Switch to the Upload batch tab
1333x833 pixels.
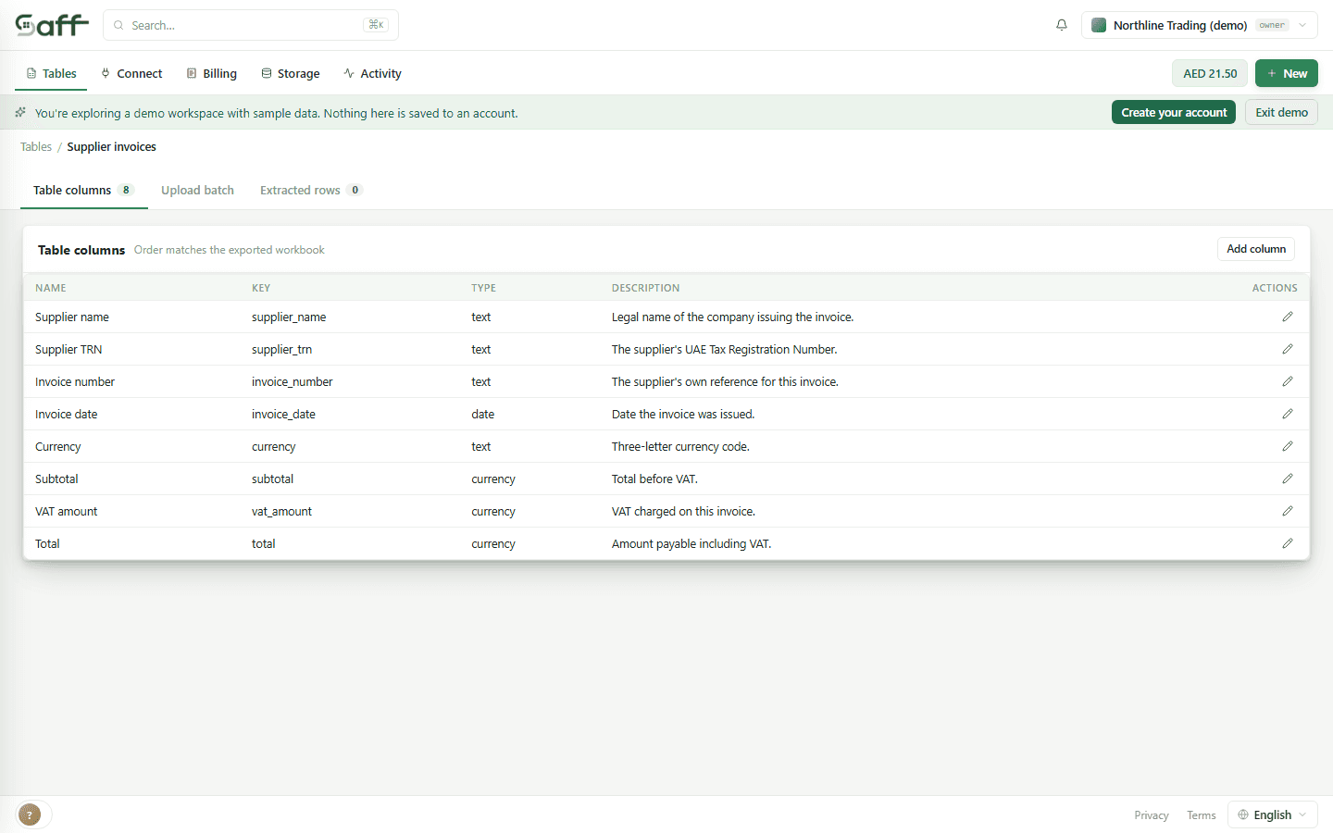point(197,190)
